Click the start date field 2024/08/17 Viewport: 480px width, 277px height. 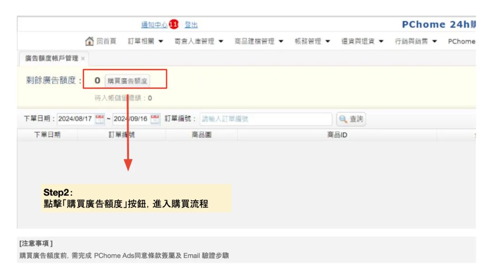coord(75,119)
